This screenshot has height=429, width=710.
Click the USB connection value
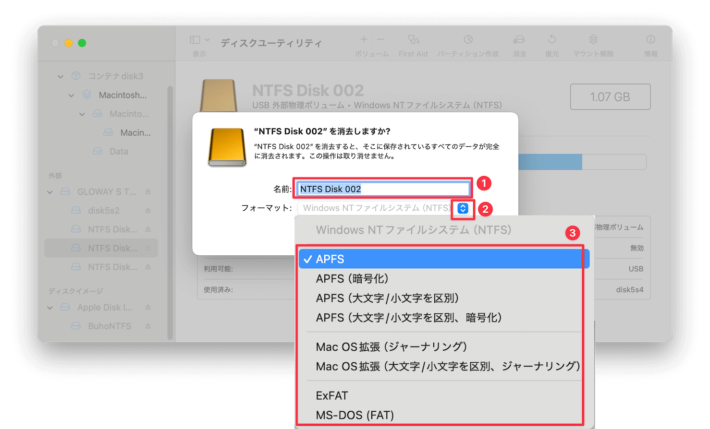pos(636,269)
